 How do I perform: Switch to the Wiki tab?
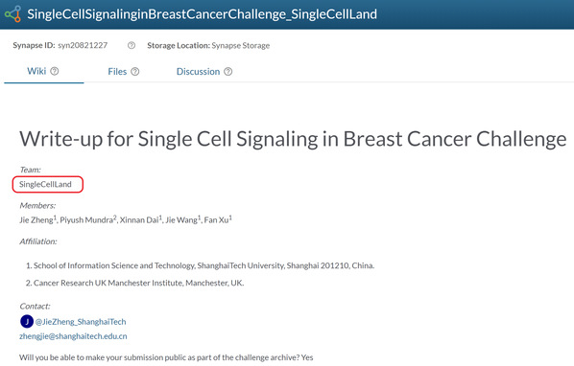click(x=36, y=71)
